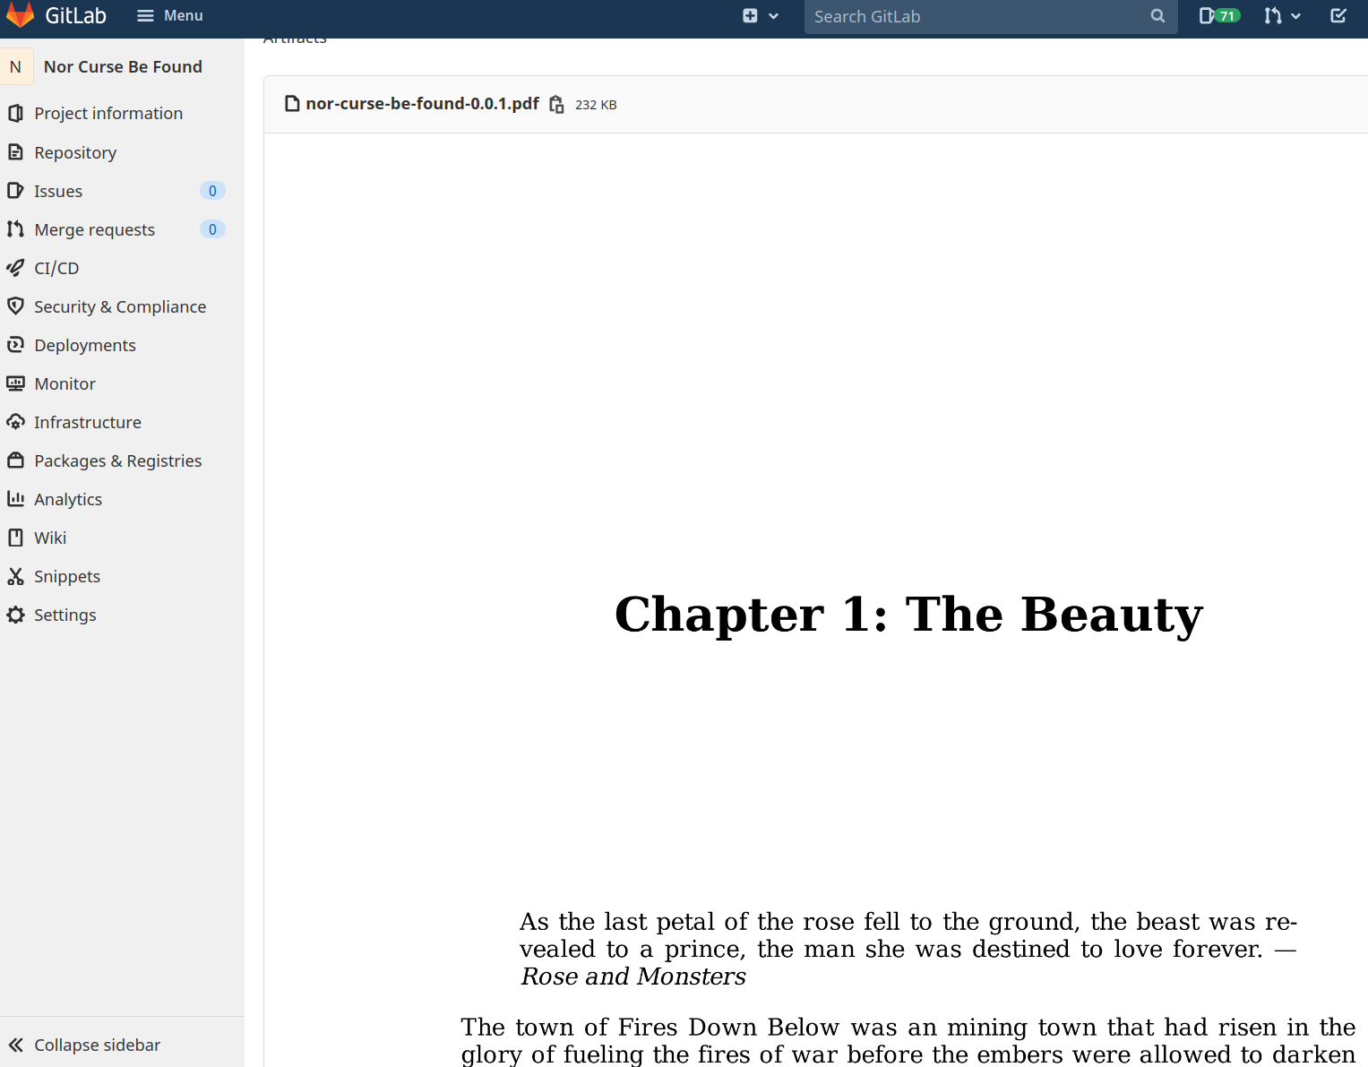This screenshot has height=1067, width=1368.
Task: Click the Infrastructure cloud icon
Action: tap(15, 422)
